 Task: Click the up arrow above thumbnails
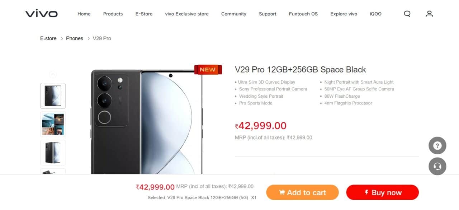coord(53,75)
